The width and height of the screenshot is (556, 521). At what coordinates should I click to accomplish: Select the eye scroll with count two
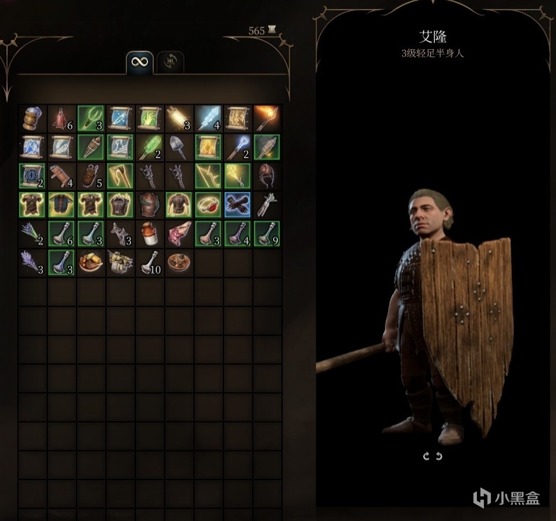tap(32, 176)
